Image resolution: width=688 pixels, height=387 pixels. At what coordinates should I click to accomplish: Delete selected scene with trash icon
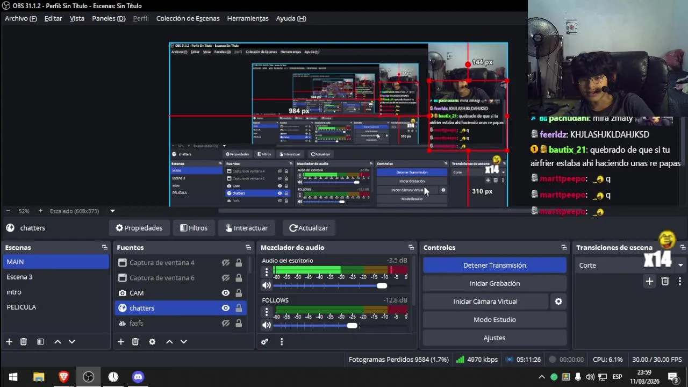tap(24, 342)
